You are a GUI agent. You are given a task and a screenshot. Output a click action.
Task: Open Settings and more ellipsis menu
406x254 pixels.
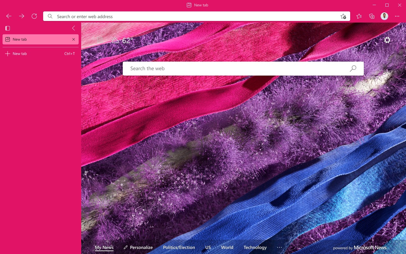397,16
